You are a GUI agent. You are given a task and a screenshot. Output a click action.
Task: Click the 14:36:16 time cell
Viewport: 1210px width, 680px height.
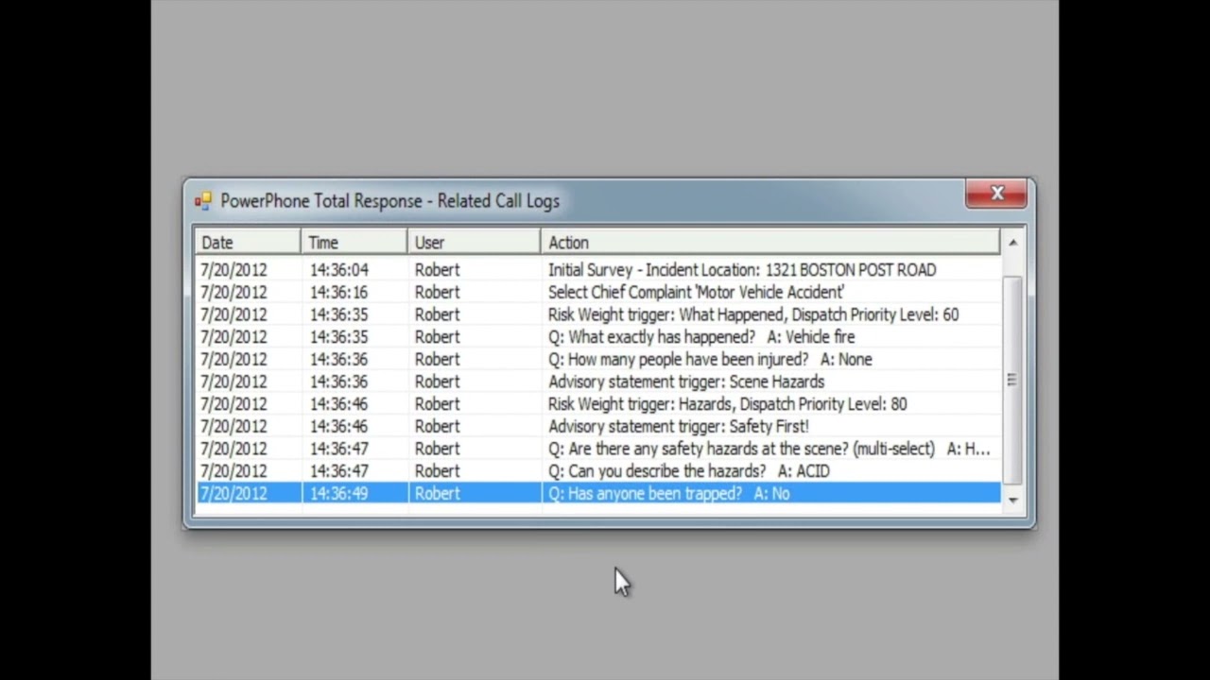(x=339, y=293)
